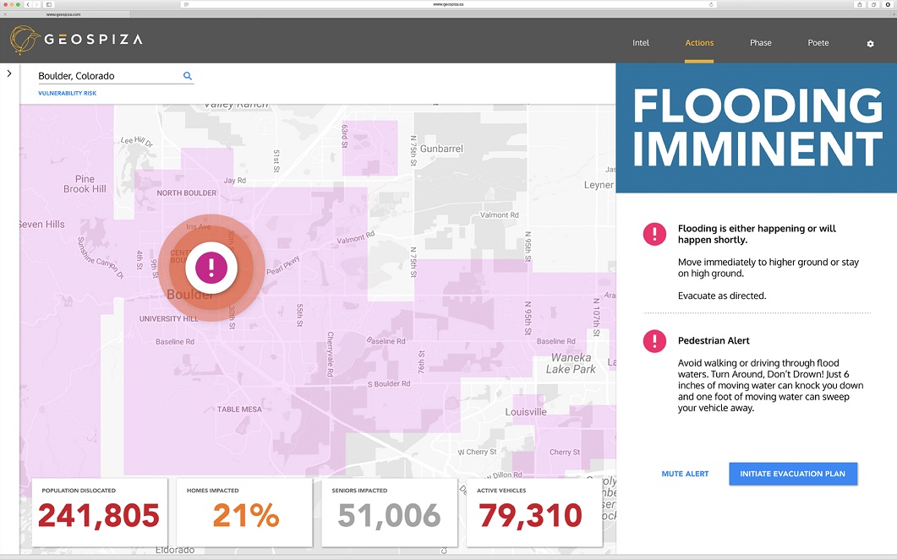This screenshot has height=559, width=897.
Task: Open the Poete tab
Action: (x=818, y=43)
